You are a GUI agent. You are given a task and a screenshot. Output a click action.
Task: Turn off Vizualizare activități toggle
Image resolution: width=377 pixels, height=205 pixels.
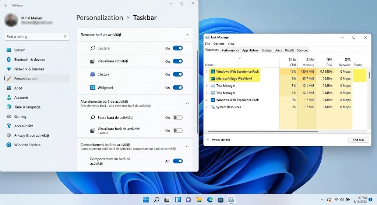(x=178, y=61)
